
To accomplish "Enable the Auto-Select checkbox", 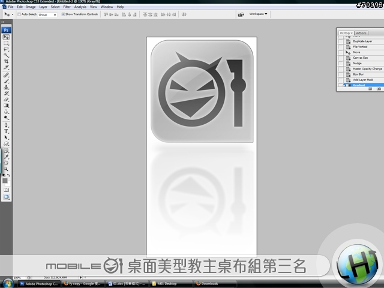I will 19,14.
